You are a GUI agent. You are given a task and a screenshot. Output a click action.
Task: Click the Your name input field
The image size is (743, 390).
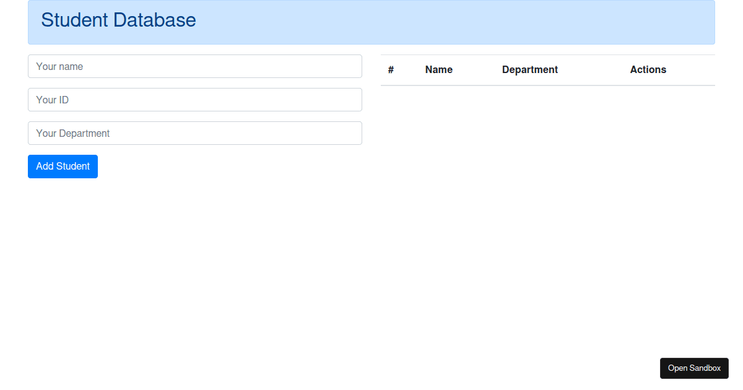coord(195,66)
